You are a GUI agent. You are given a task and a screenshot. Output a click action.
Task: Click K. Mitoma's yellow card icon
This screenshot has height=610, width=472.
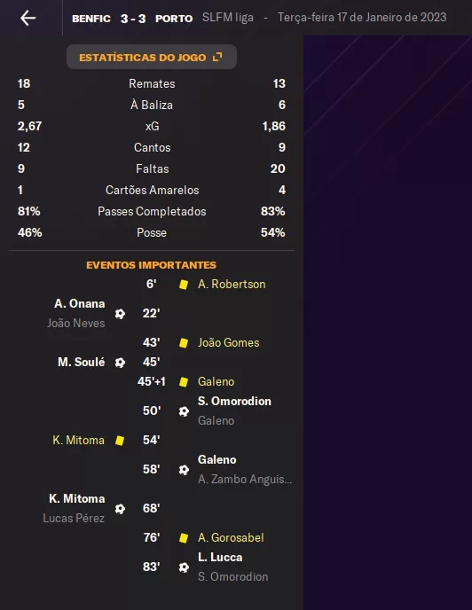click(120, 441)
